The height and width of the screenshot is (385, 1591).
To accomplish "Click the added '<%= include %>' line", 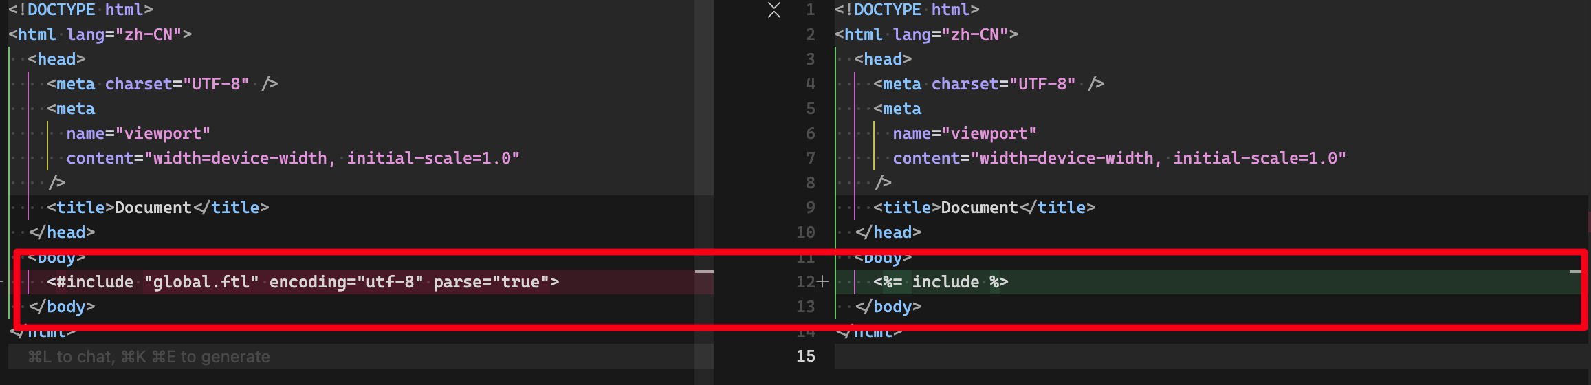I will (x=940, y=282).
